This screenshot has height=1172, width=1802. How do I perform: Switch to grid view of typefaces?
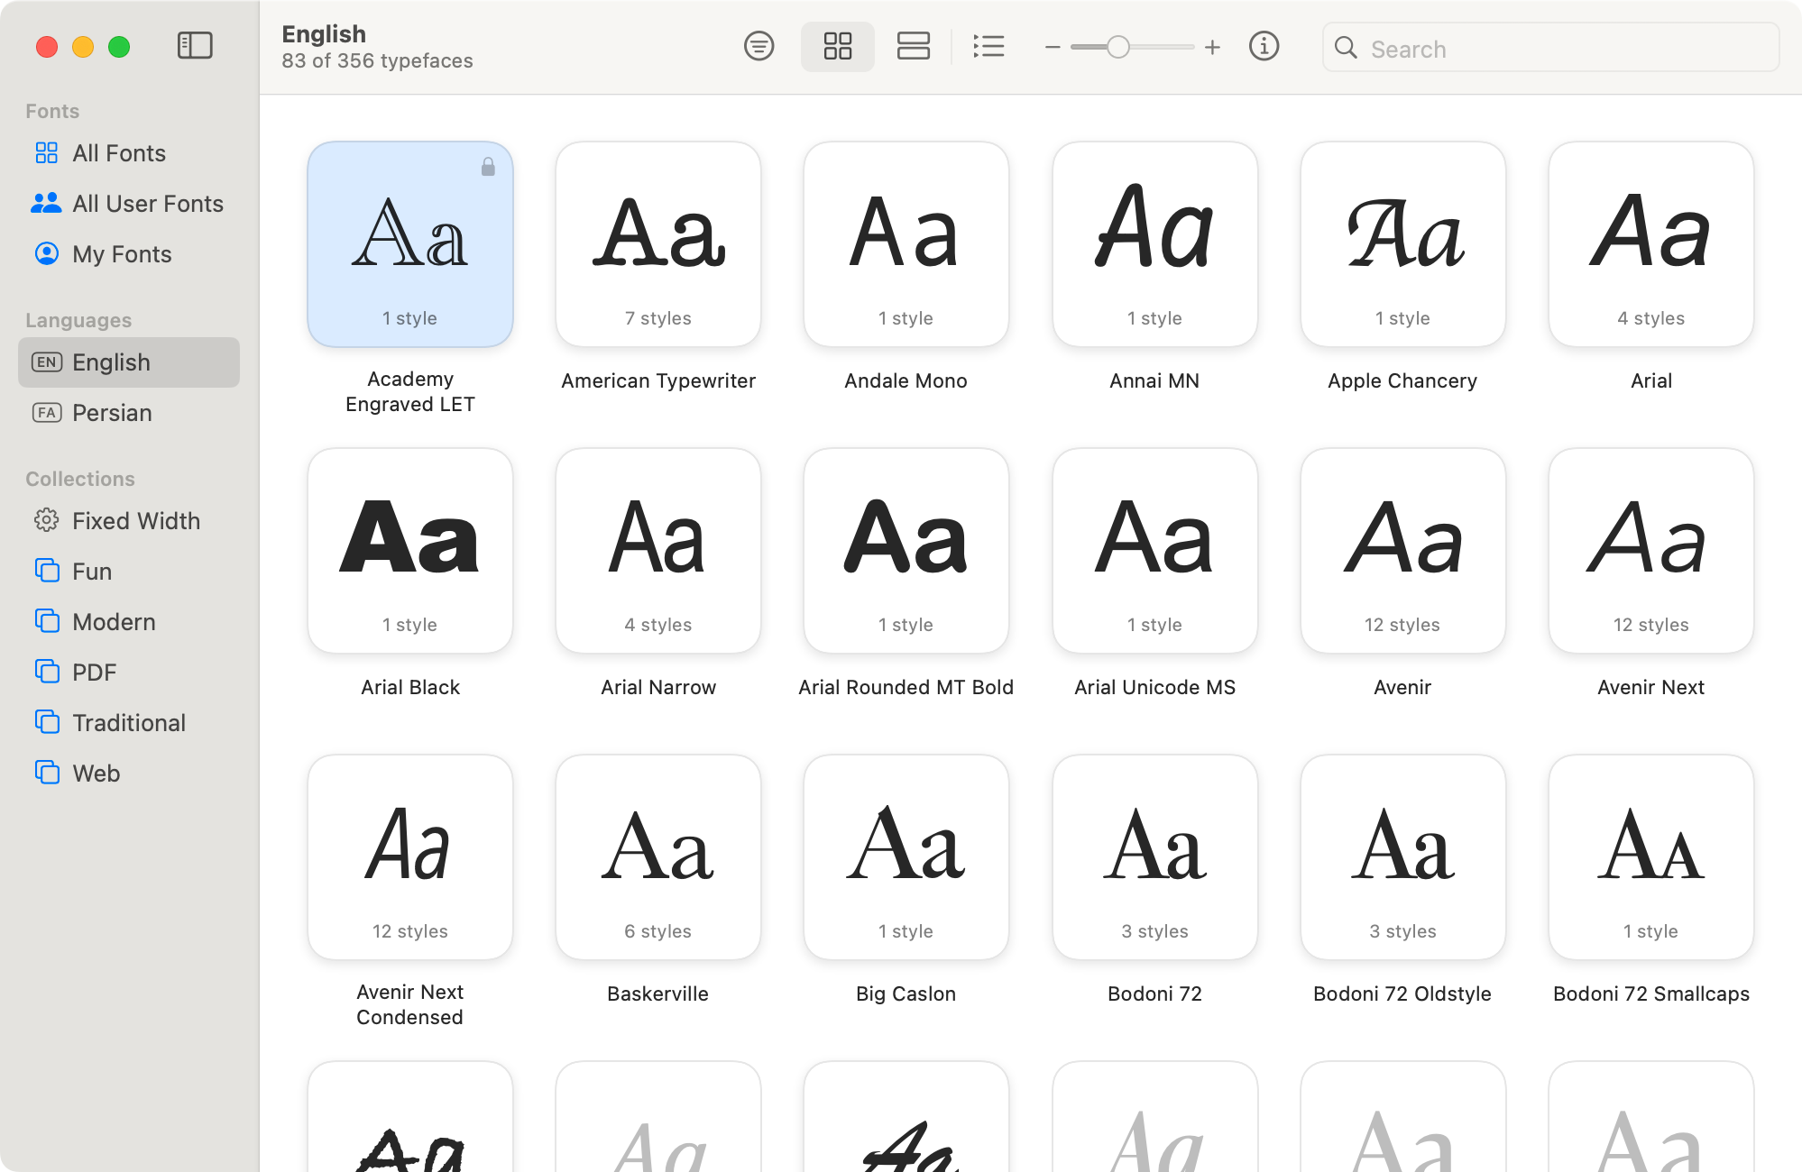(x=837, y=46)
